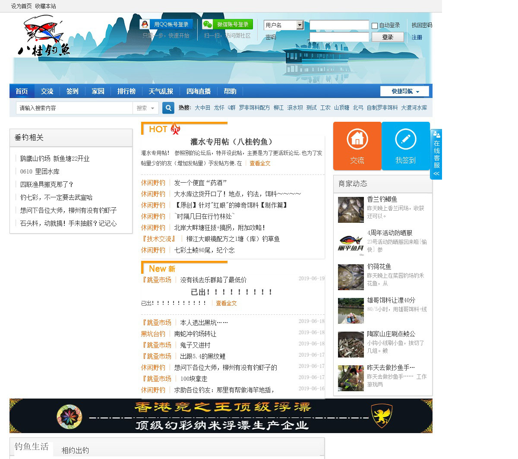Open the orange 交流 house tile

pos(357,146)
